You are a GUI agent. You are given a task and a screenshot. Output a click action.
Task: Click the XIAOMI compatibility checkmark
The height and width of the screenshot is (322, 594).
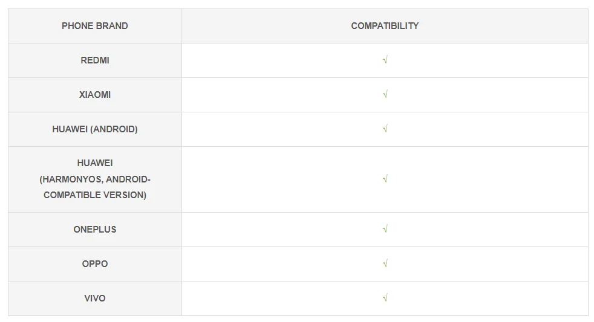[x=385, y=95]
